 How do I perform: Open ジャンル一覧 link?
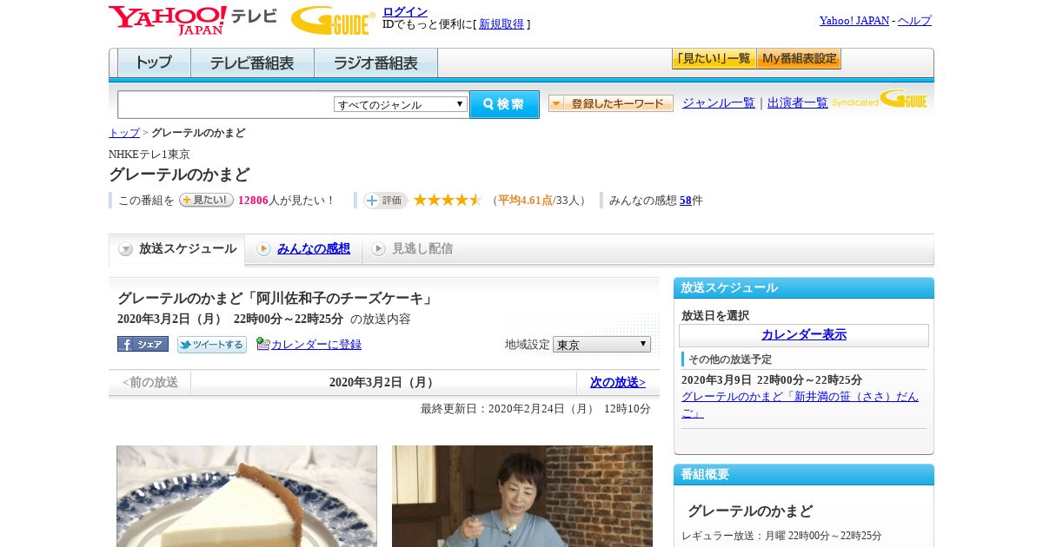coord(719,103)
